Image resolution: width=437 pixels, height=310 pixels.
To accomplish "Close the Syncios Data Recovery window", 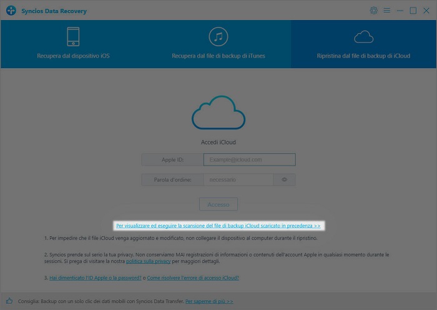I will click(426, 11).
